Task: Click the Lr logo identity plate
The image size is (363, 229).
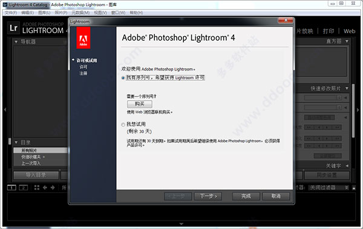Action: click(13, 28)
